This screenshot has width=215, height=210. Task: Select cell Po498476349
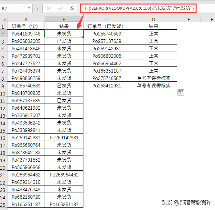(26, 189)
